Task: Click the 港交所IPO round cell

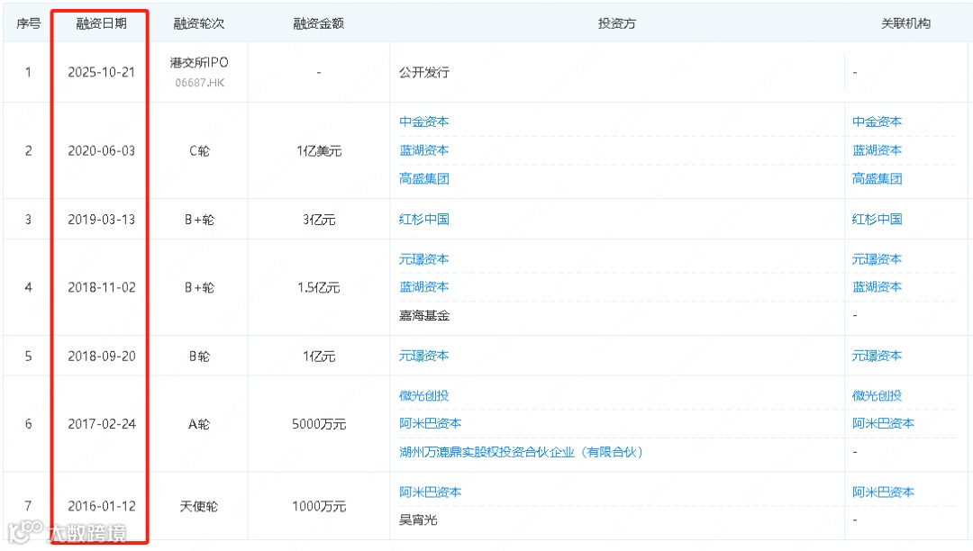Action: click(x=199, y=63)
